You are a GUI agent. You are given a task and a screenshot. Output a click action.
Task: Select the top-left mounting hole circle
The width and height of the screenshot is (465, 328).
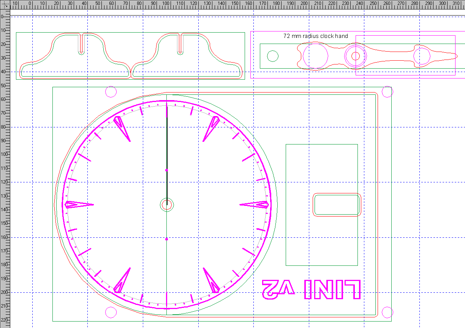click(111, 92)
